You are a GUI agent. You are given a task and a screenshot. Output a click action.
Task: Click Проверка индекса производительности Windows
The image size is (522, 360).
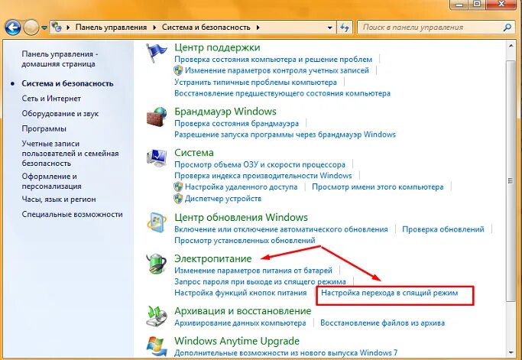[263, 176]
